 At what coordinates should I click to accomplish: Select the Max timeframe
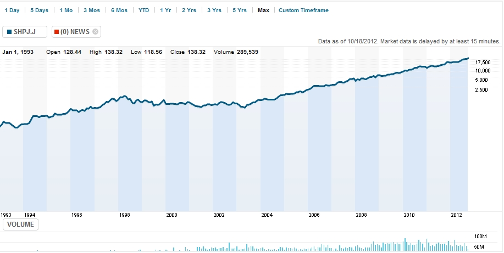point(263,10)
